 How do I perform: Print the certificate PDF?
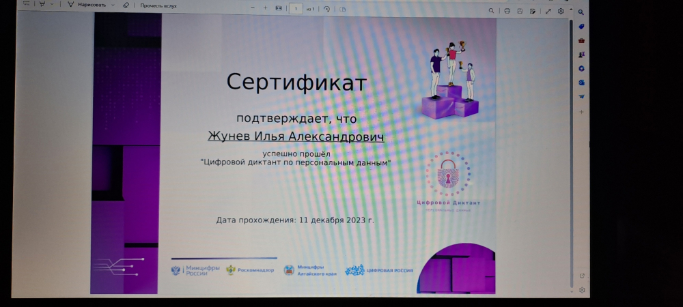[x=507, y=11]
